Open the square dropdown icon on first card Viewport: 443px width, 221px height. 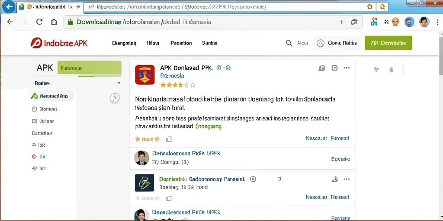[334, 68]
